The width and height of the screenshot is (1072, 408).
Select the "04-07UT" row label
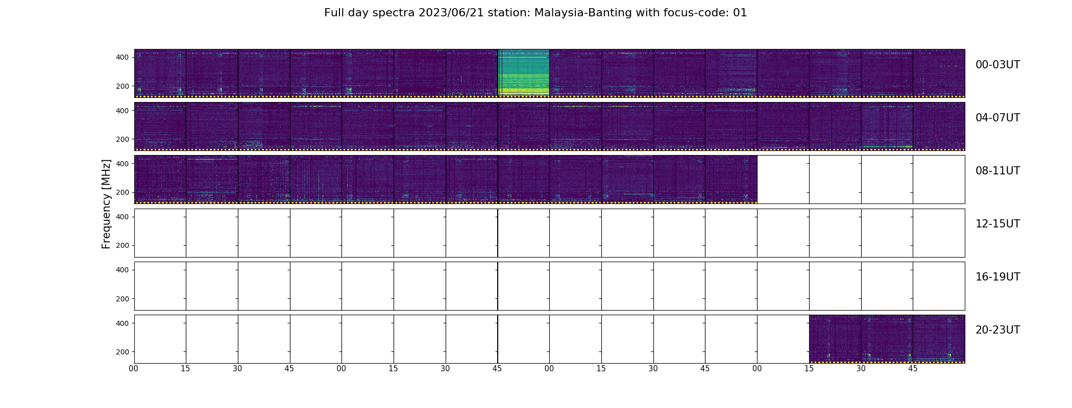(997, 118)
